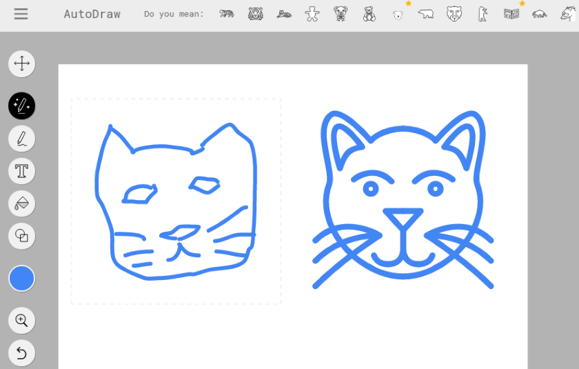This screenshot has width=579, height=369.
Task: Select the Fill bucket tool
Action: click(22, 203)
